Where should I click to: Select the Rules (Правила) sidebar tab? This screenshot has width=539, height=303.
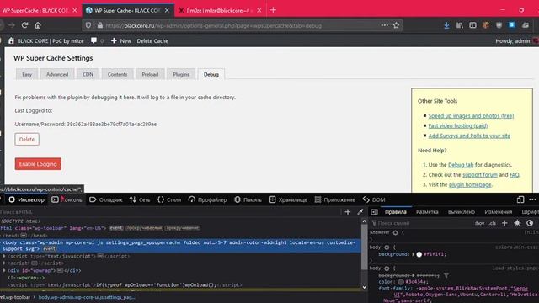pyautogui.click(x=396, y=212)
